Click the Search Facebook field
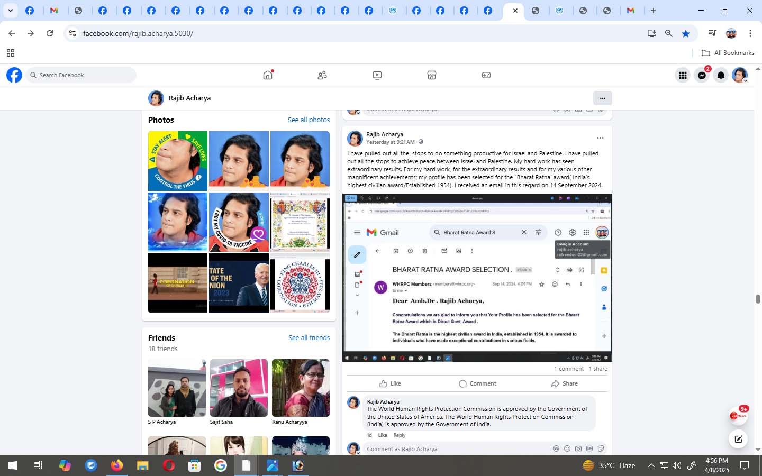 point(81,75)
